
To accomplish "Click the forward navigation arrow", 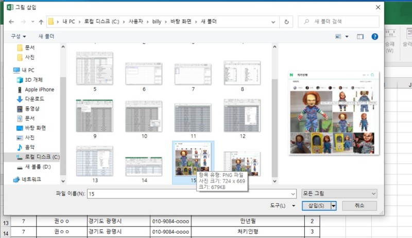I will pyautogui.click(x=23, y=22).
